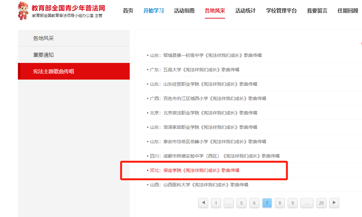362x217 pixels.
Task: Select 各地风采 in the left sidebar
Action: [43, 38]
